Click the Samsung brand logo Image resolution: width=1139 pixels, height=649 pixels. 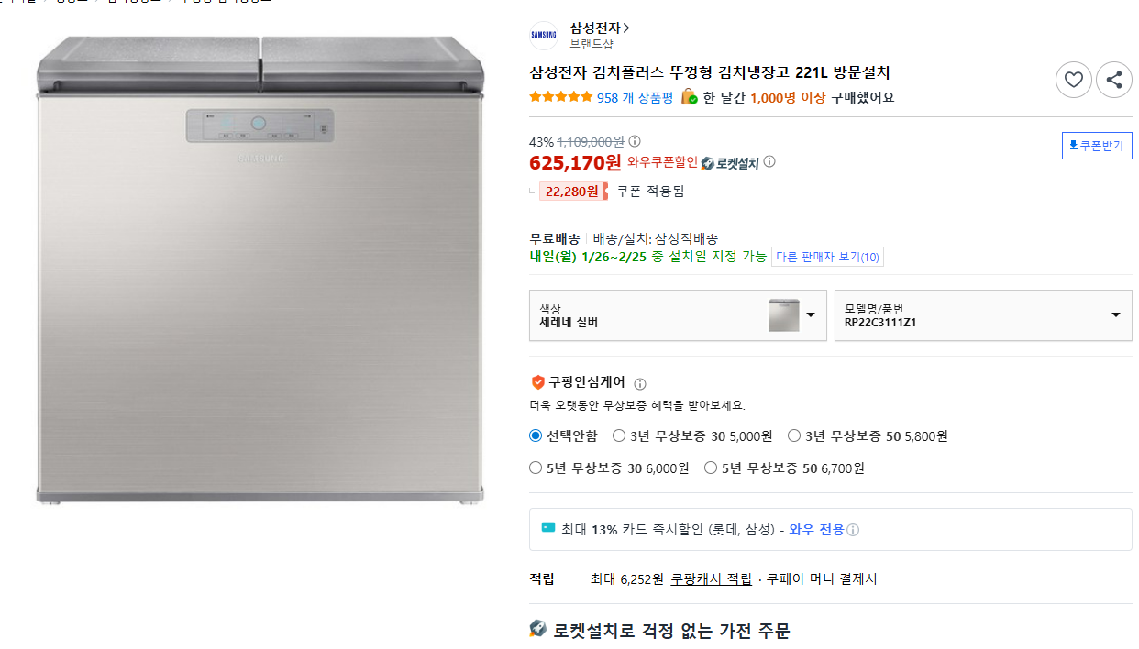[x=544, y=36]
